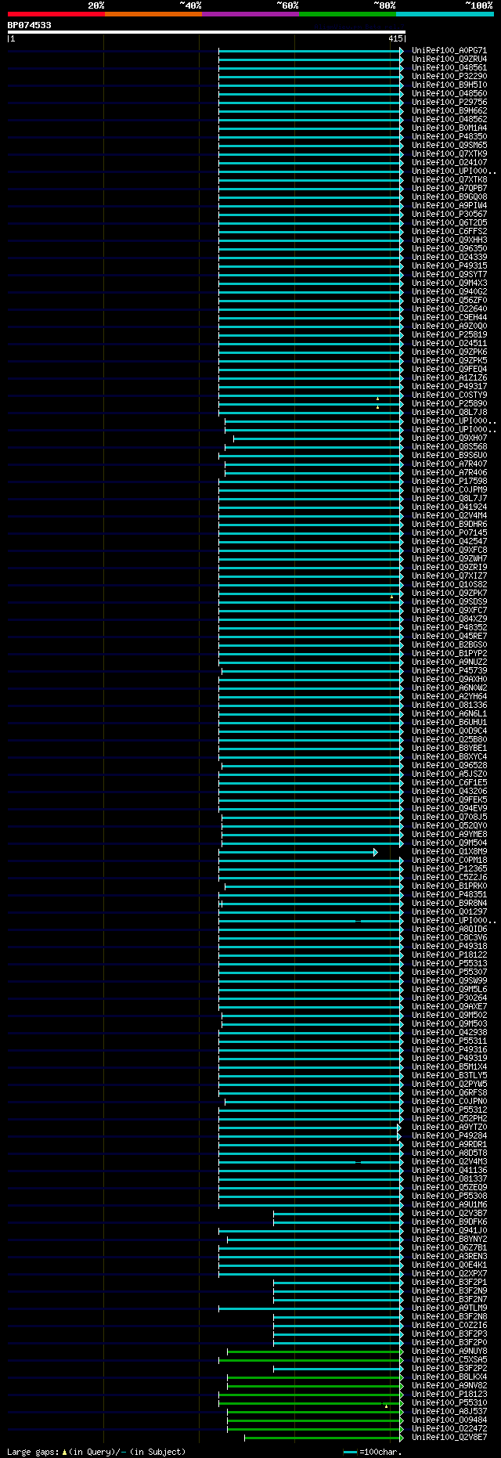This screenshot has height=1458, width=501.
Task: Select the UniRef100_Q41136 label
Action: coord(449,1171)
